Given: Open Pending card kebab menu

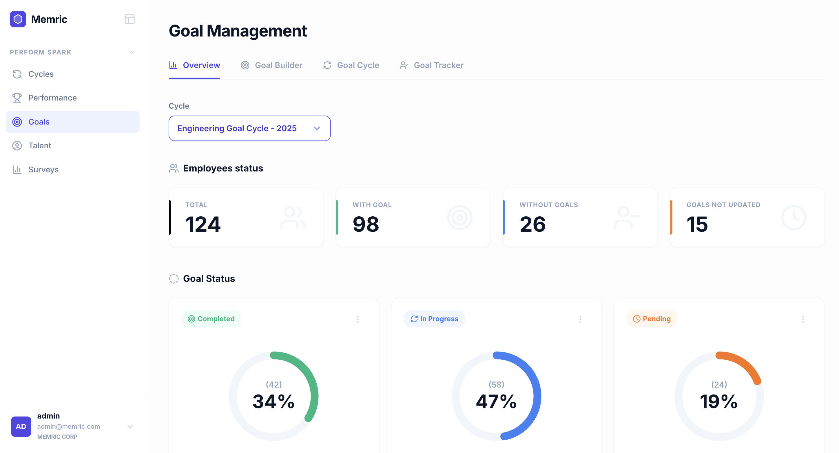Looking at the screenshot, I should pos(803,319).
